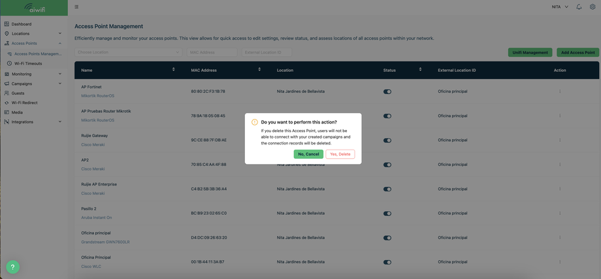Click the Campaigns megaphone icon

(7, 84)
